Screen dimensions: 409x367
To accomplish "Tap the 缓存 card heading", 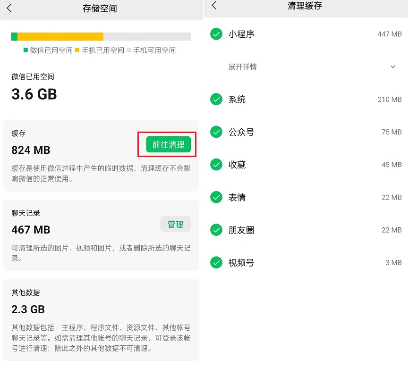I will tap(18, 133).
